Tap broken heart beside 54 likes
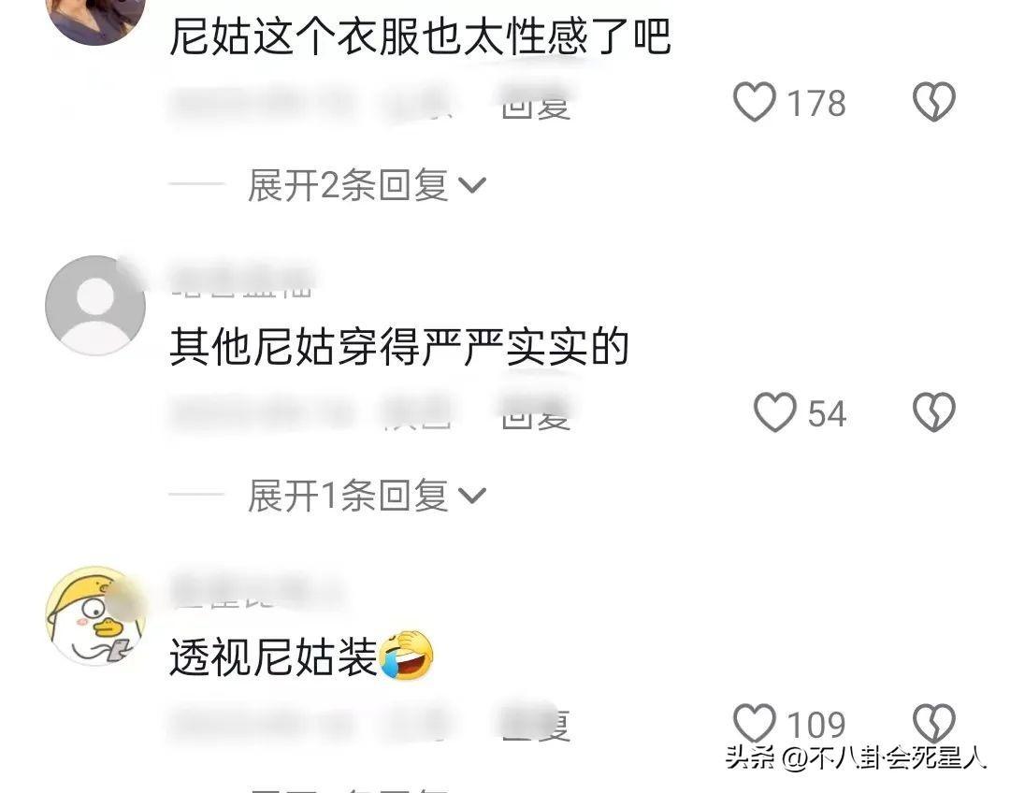 coord(934,412)
